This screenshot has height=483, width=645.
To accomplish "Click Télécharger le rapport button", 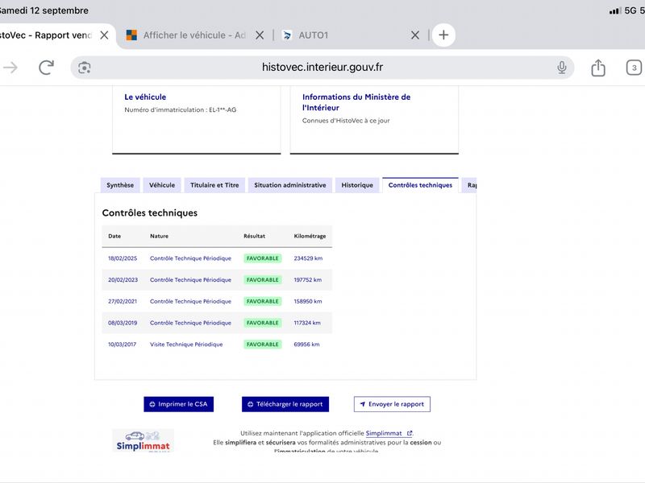I will coord(285,404).
